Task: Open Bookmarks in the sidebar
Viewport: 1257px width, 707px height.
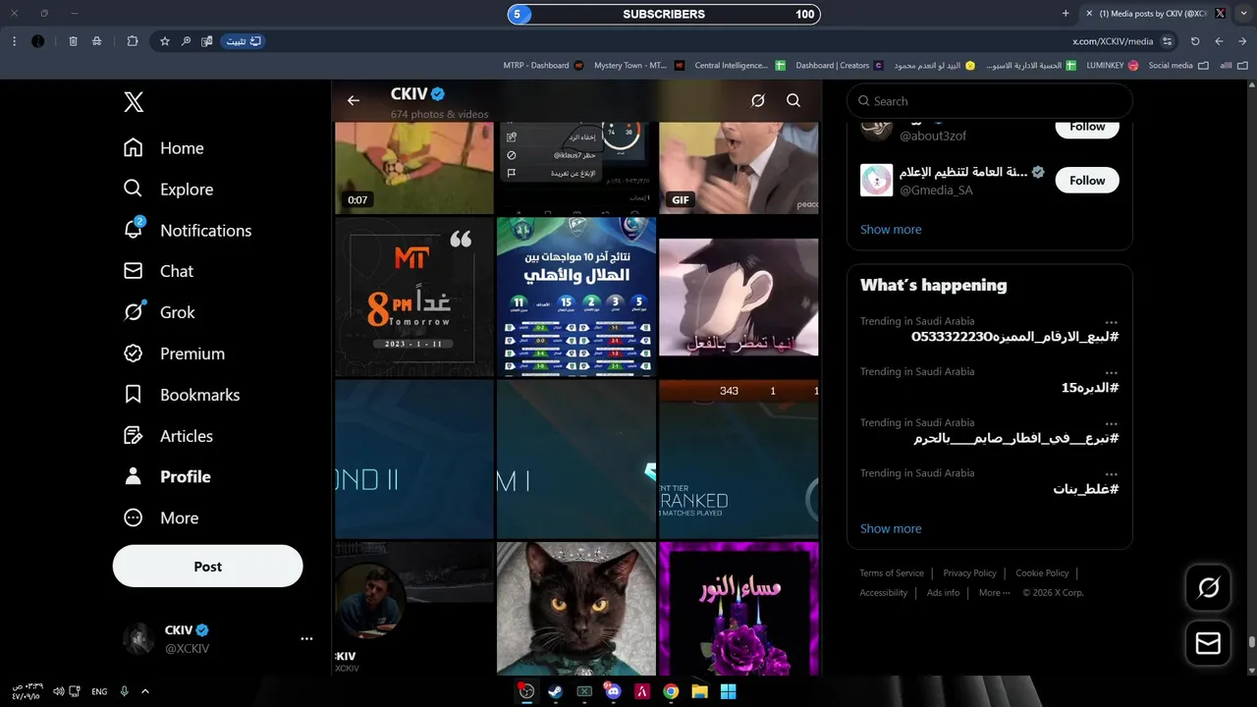Action: point(181,395)
